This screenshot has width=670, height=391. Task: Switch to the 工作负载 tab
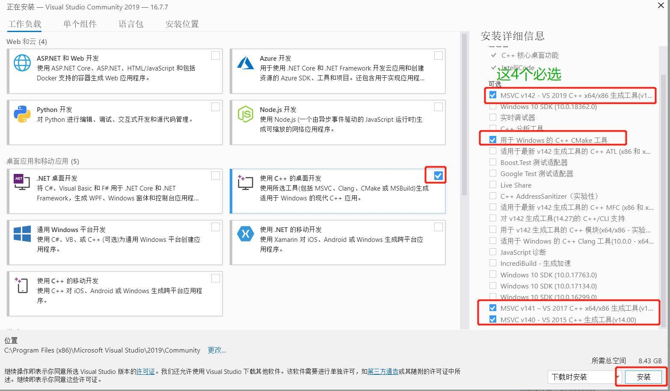(x=24, y=24)
